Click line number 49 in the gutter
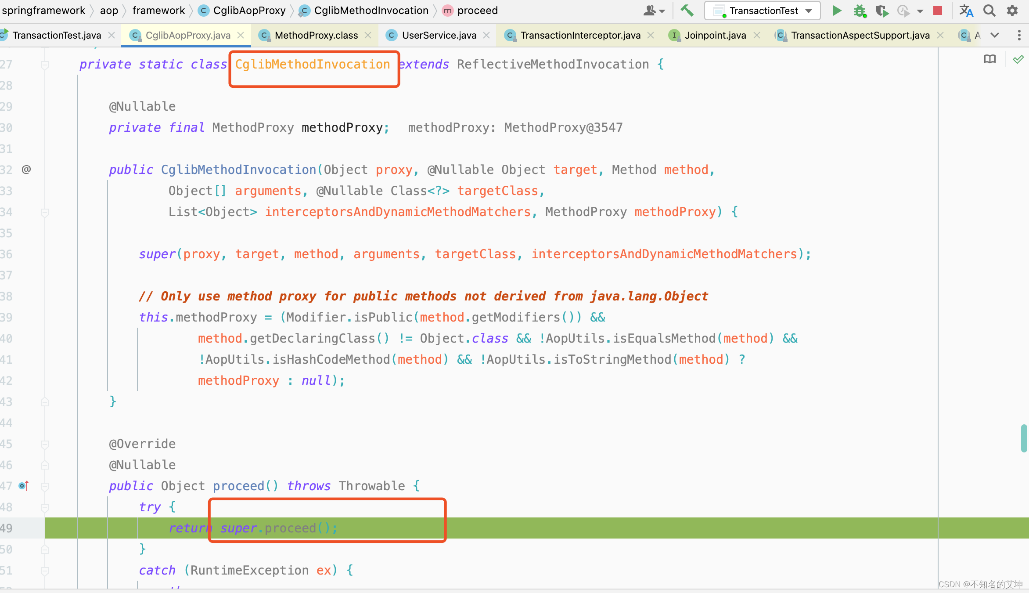This screenshot has height=593, width=1029. pyautogui.click(x=6, y=528)
